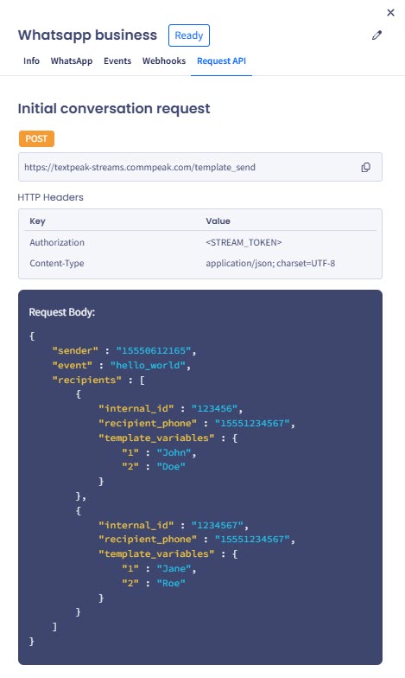Click the "Request Body:" label
405x678 pixels.
click(62, 312)
